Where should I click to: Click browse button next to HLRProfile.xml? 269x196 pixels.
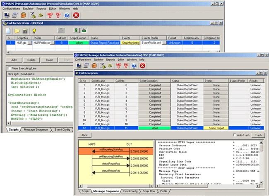(x=53, y=43)
